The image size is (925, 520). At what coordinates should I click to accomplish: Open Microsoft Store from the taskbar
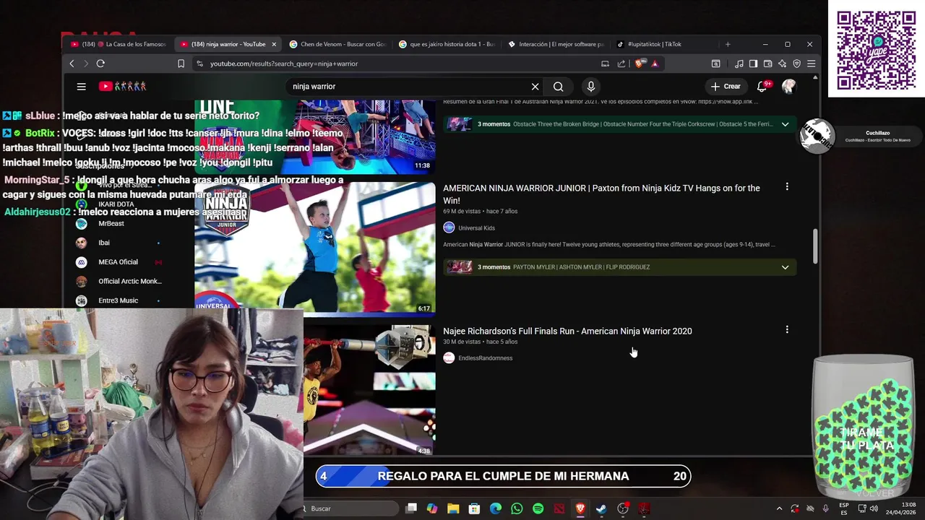click(x=474, y=508)
